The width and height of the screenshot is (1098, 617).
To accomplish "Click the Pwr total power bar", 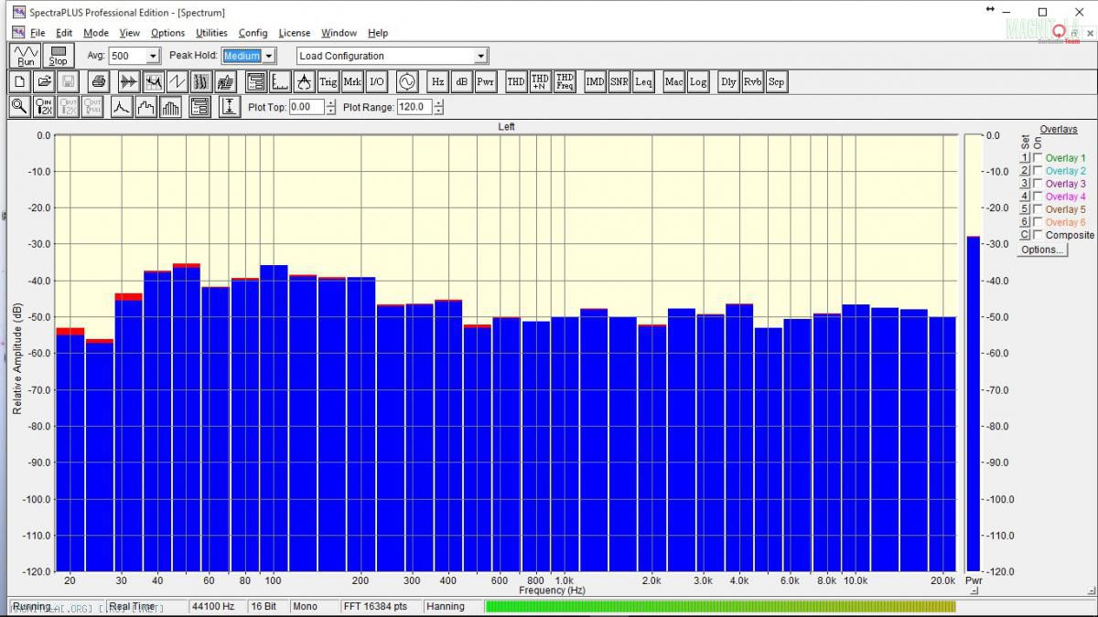I will pyautogui.click(x=973, y=404).
